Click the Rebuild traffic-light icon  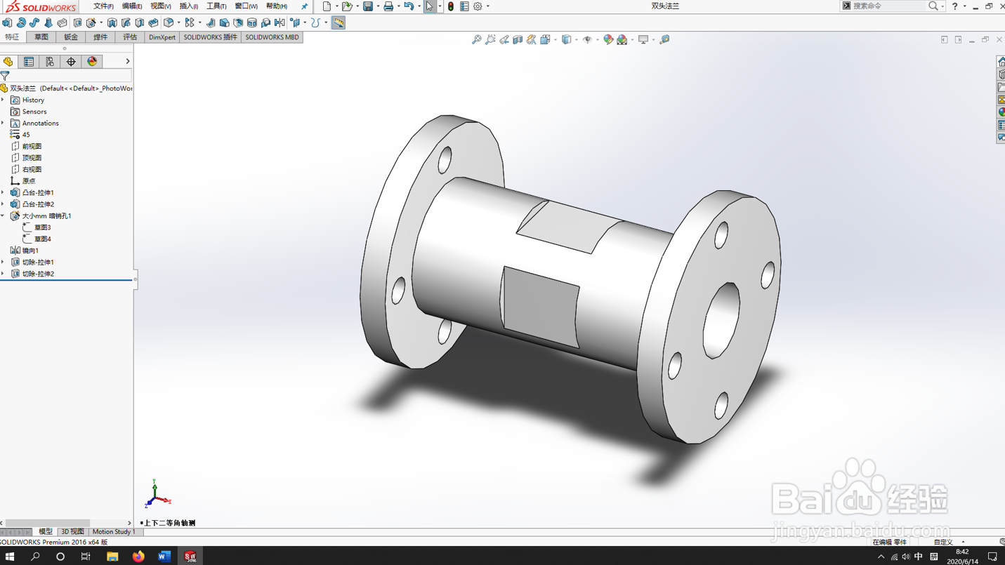pos(451,6)
